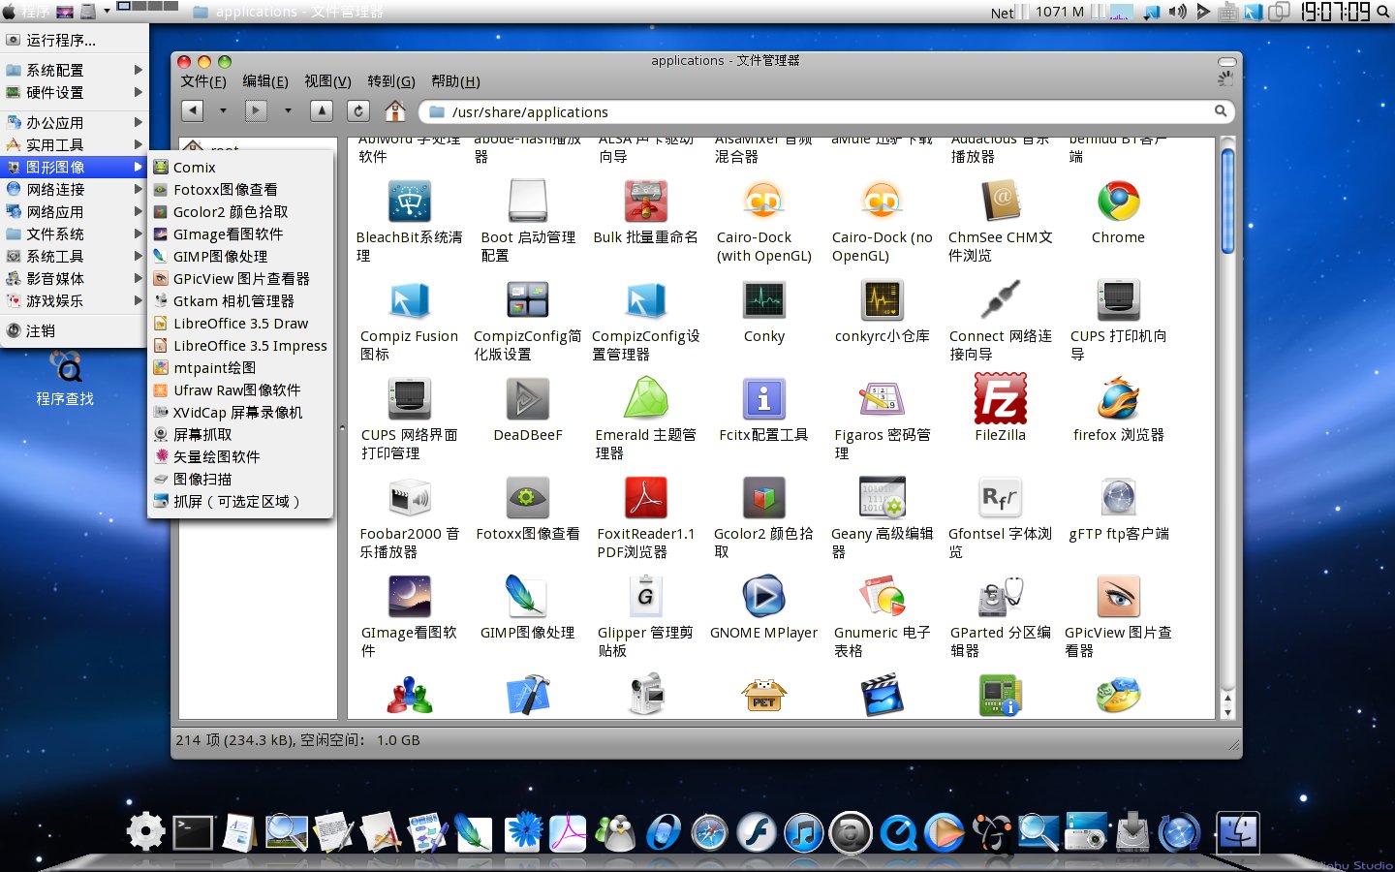Expand the 游戏娱乐 submenu
The image size is (1395, 872).
[75, 300]
